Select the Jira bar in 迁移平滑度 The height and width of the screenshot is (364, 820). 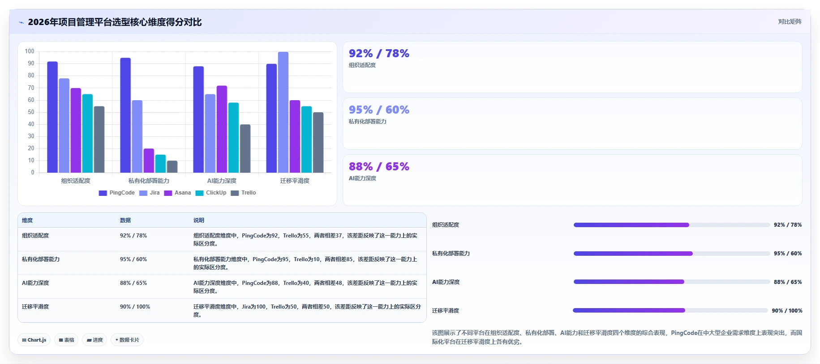coord(283,112)
